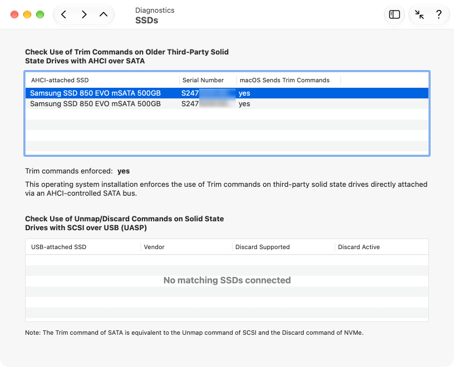
Task: Click serial number S247 in highlighted row
Action: (190, 93)
